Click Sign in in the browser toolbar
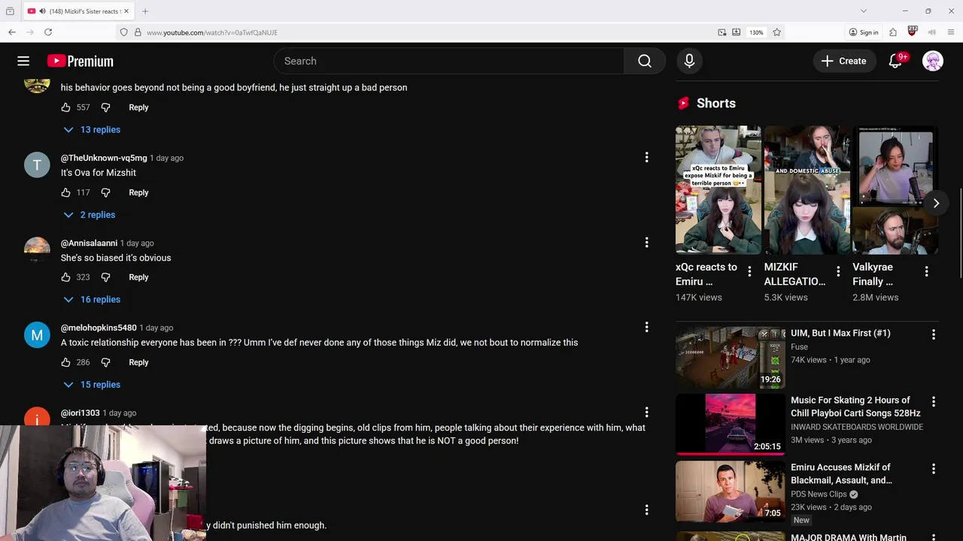963x541 pixels. (864, 32)
